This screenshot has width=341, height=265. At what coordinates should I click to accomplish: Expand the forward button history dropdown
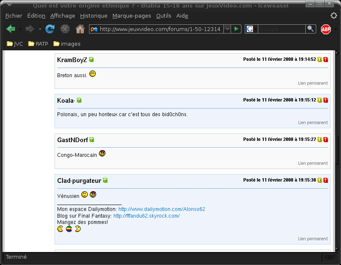[x=40, y=29]
